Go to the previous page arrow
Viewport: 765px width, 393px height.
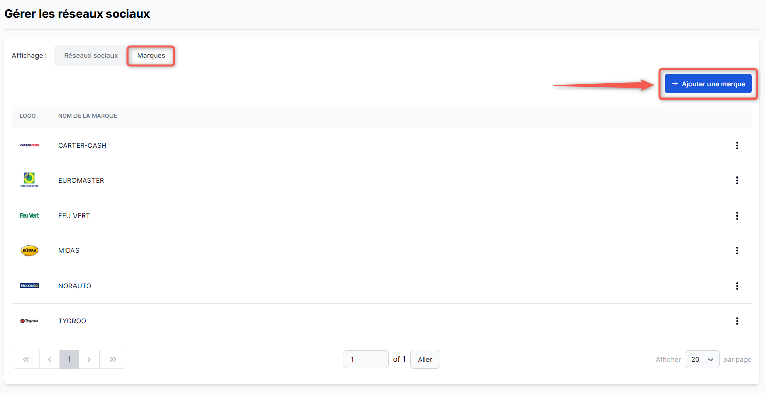49,360
